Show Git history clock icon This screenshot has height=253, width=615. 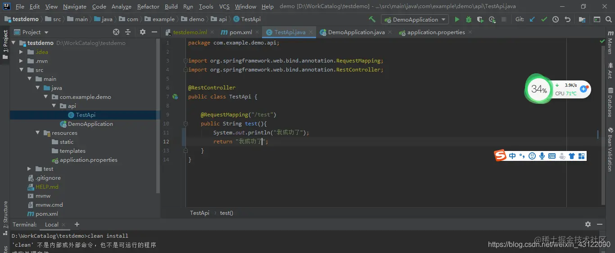556,19
